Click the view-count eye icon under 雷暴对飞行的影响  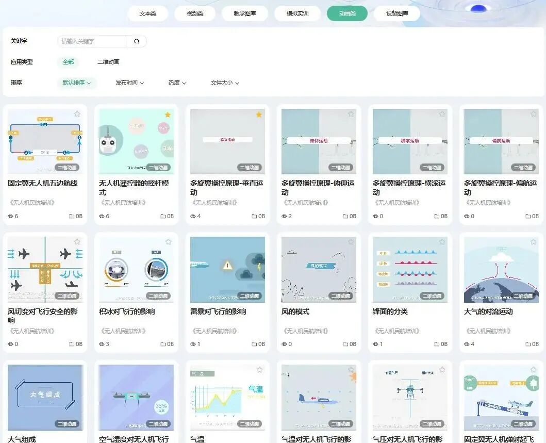pyautogui.click(x=193, y=344)
